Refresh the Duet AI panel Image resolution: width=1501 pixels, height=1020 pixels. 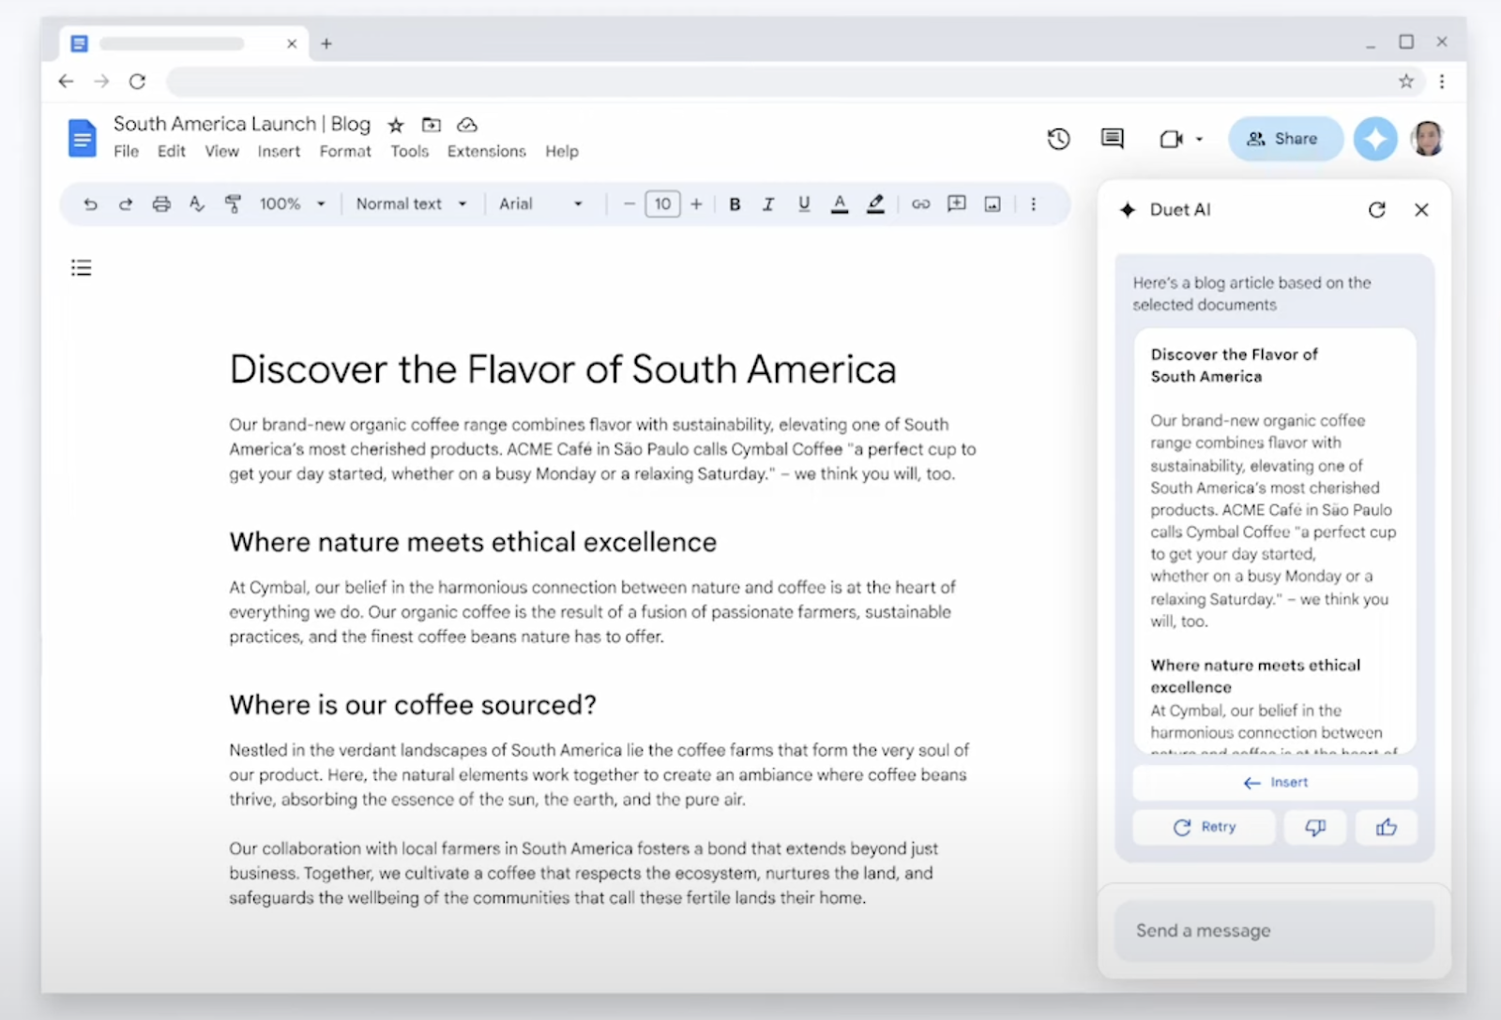click(1376, 210)
